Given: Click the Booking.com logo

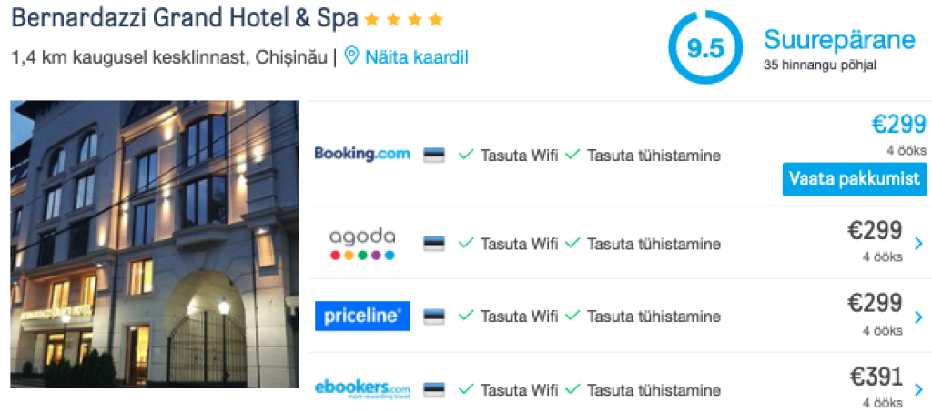Looking at the screenshot, I should click(x=362, y=154).
